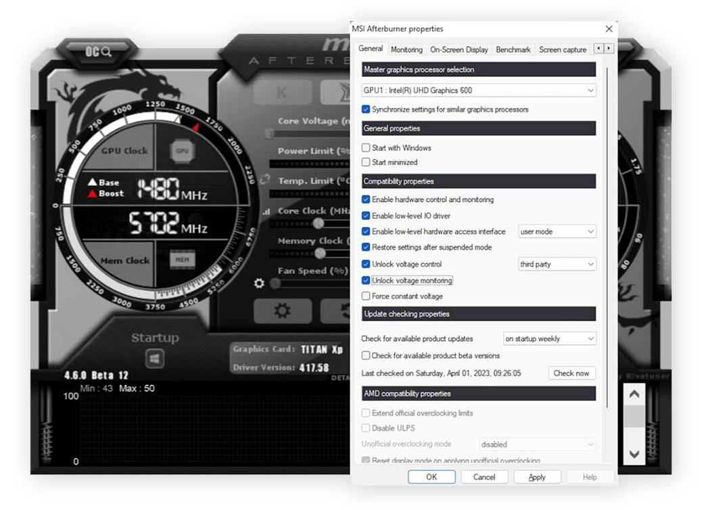Switch to the General tab
The width and height of the screenshot is (704, 510).
point(371,49)
